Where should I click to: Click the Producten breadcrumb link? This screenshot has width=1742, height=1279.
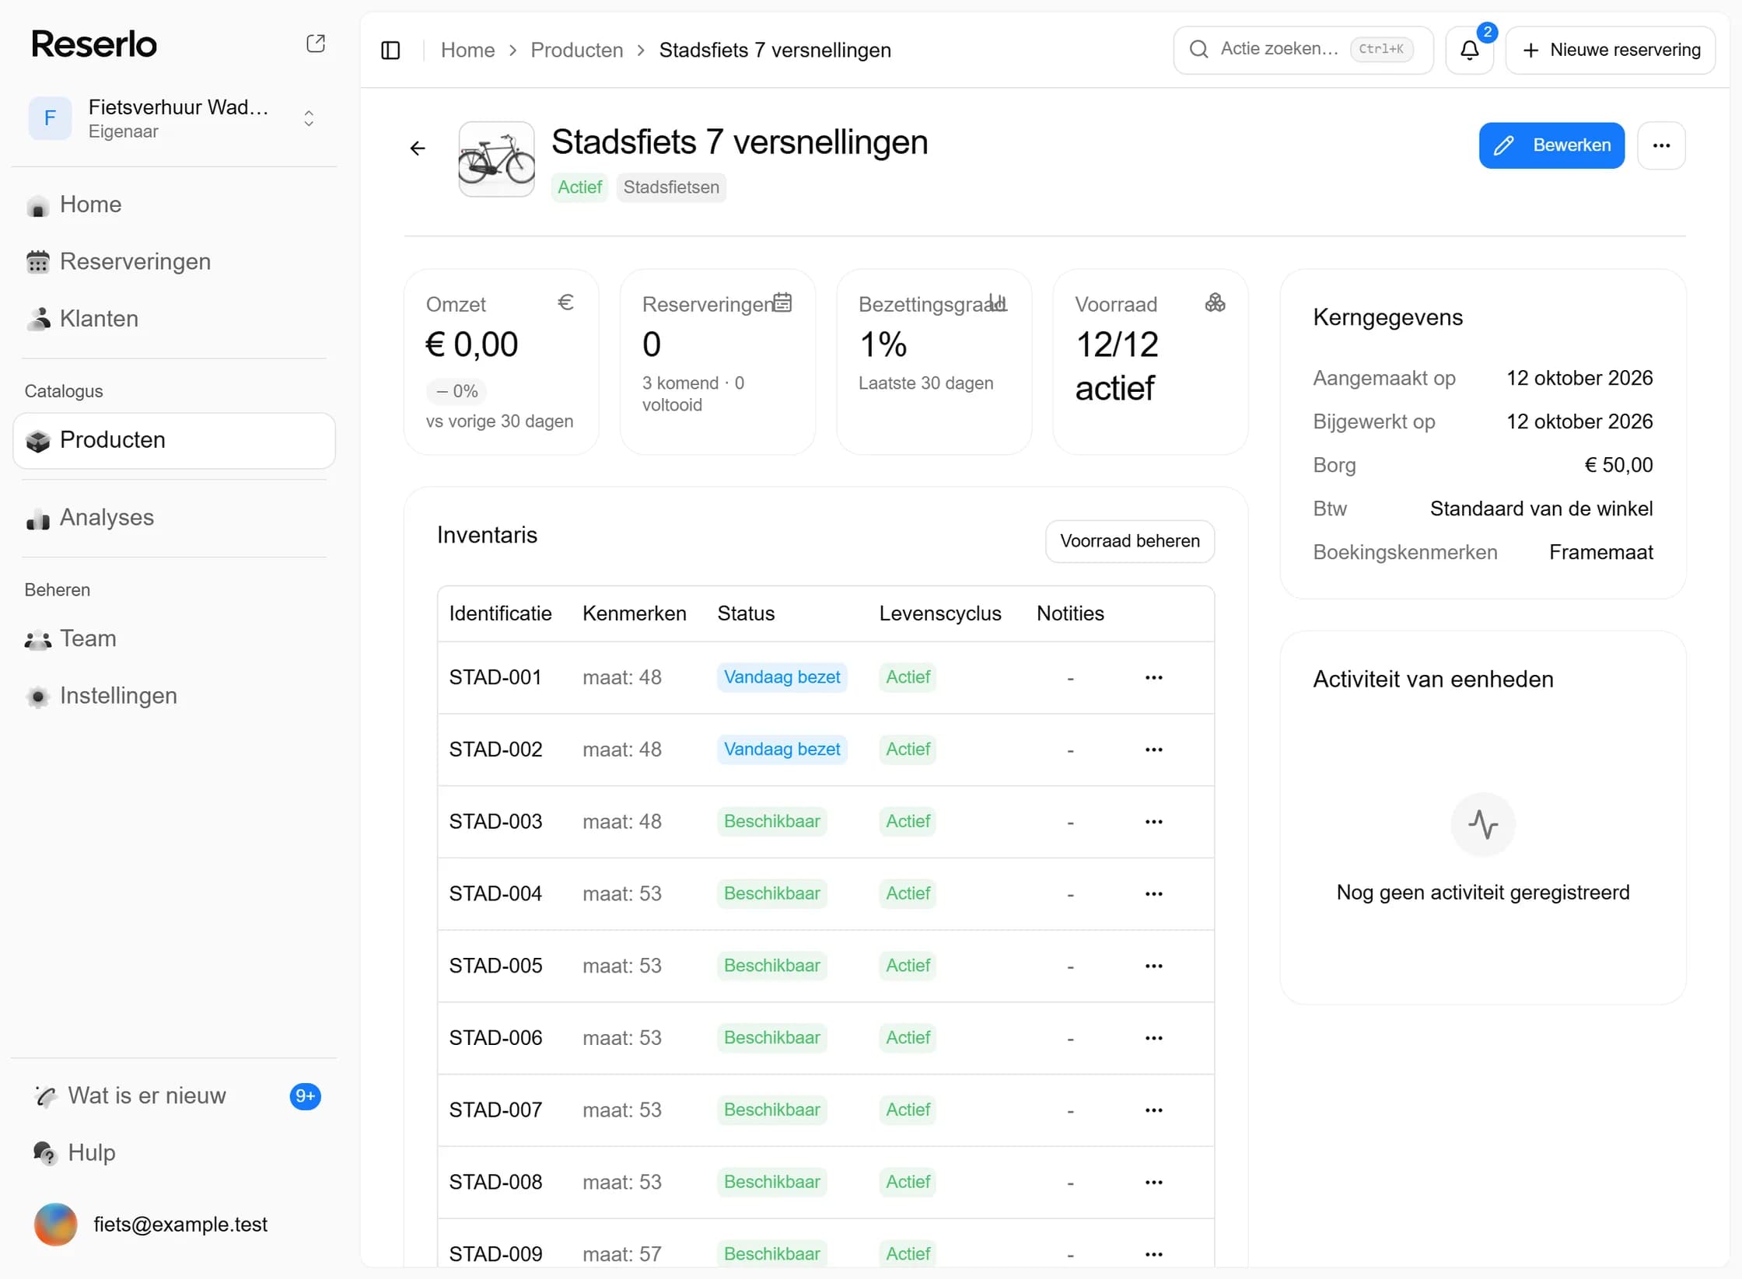coord(576,51)
